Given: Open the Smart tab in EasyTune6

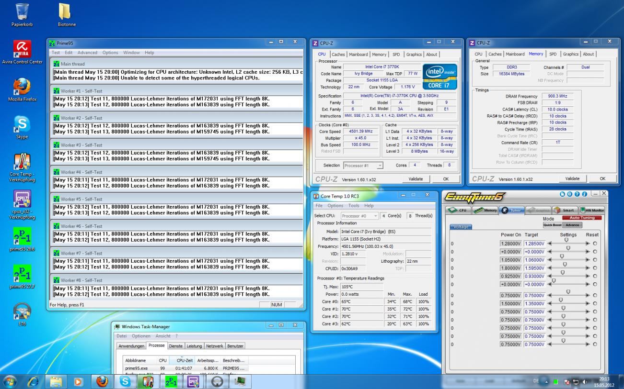Looking at the screenshot, I should 564,210.
